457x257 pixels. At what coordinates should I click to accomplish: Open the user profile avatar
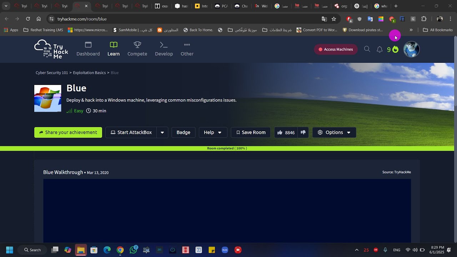tap(411, 50)
